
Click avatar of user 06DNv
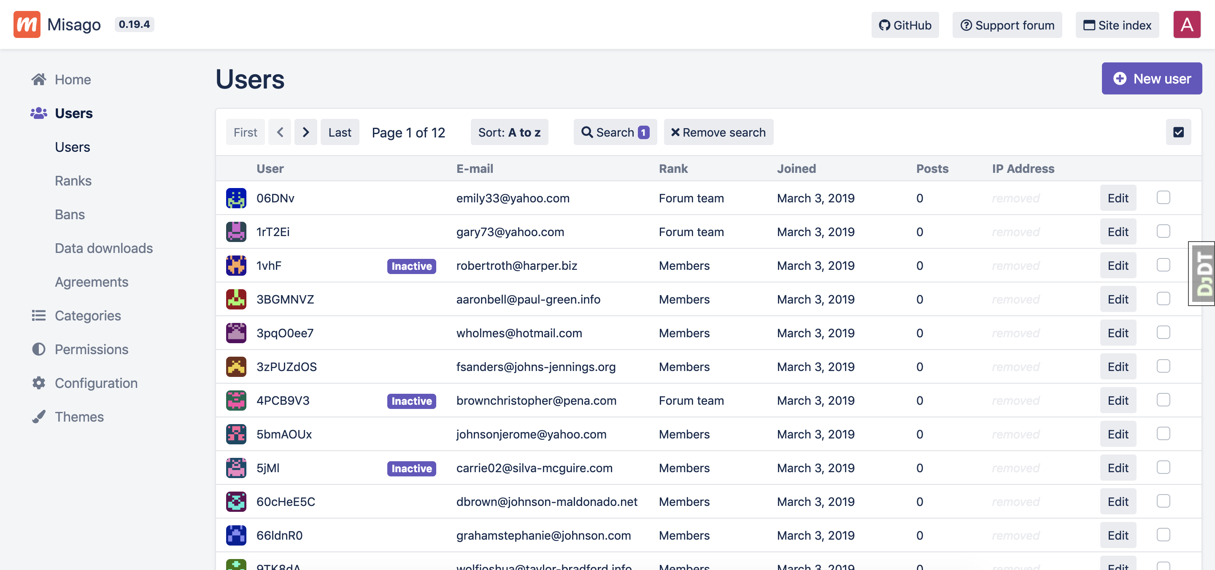(236, 198)
